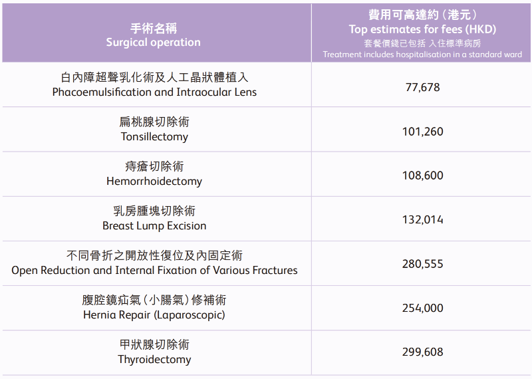Click the 101,260 fee value

click(422, 131)
